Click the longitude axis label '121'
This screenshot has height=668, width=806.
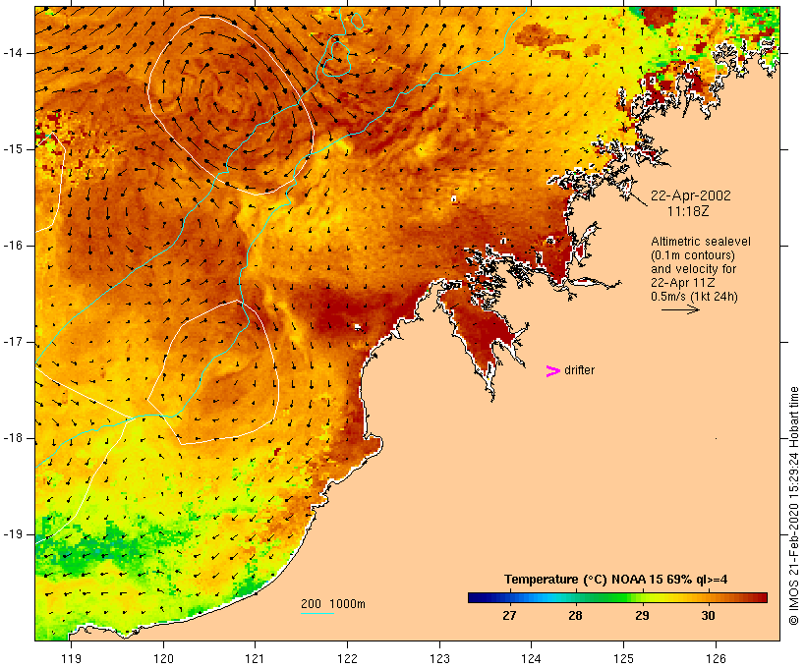click(x=255, y=658)
